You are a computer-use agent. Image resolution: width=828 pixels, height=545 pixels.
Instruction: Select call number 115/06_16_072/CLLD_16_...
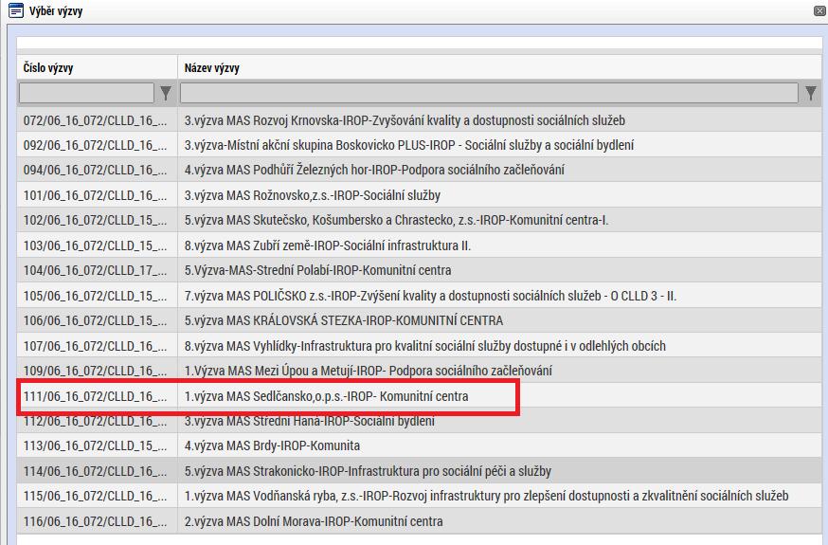coord(95,496)
